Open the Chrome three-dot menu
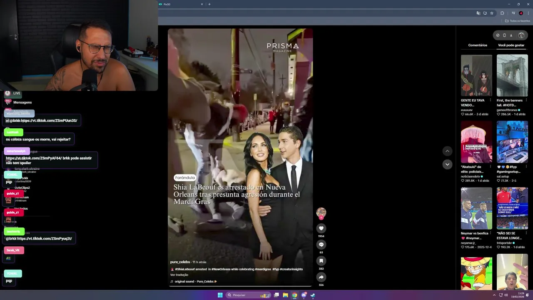The width and height of the screenshot is (533, 300). coord(528,13)
